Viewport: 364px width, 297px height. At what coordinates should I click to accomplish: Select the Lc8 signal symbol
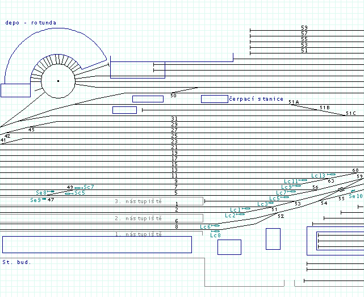coord(215,231)
